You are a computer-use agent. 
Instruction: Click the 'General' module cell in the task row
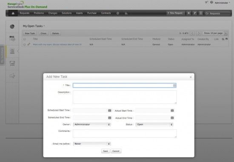tap(156, 45)
